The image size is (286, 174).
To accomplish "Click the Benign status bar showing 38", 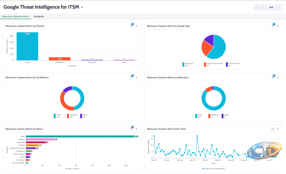I will pos(42,139).
